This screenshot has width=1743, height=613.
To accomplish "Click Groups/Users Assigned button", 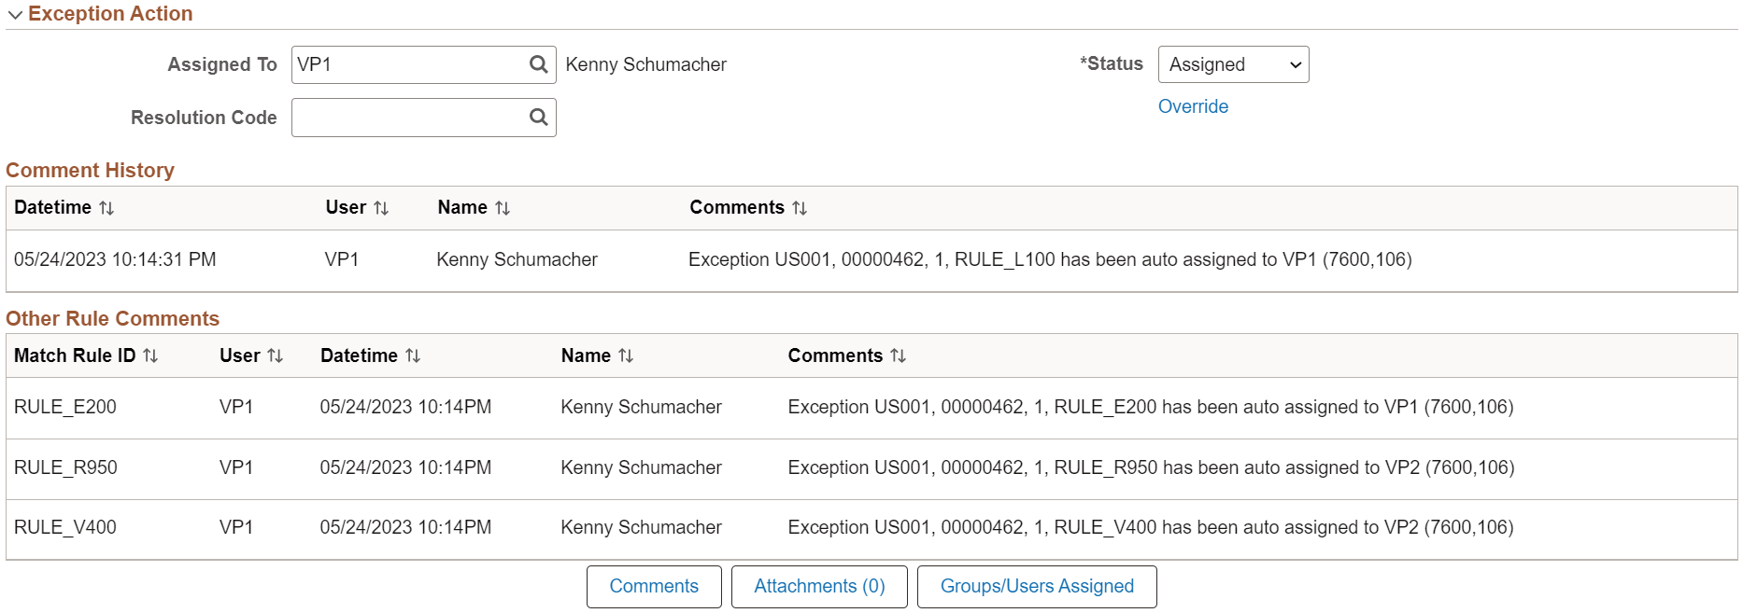I will coord(1037,586).
